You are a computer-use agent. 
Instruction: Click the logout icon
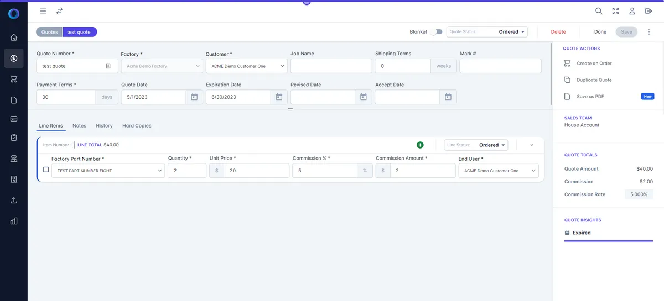649,11
